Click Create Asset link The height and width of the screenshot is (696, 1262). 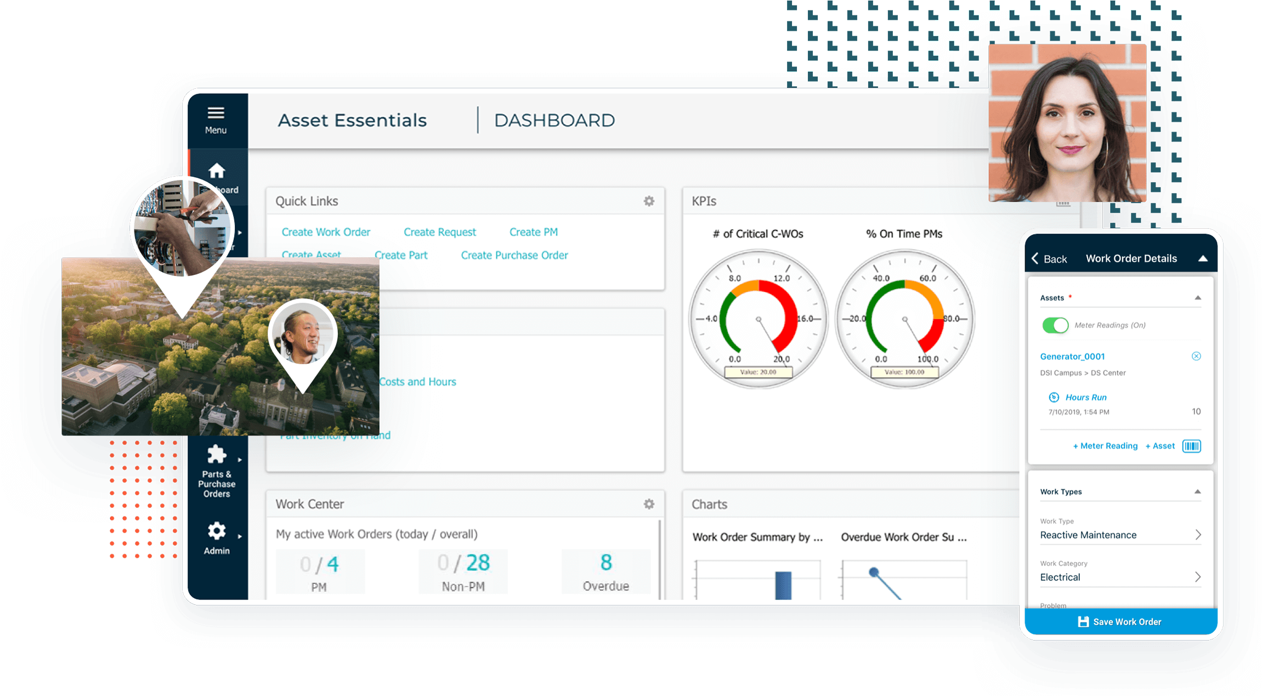tap(311, 254)
